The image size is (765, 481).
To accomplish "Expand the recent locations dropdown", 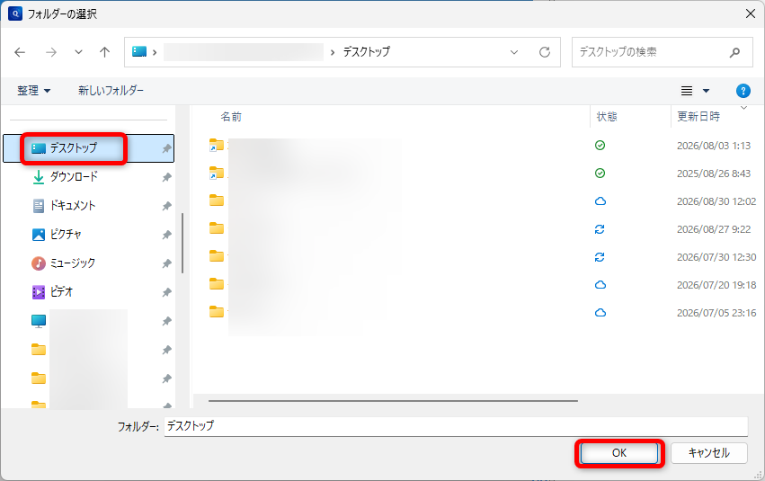I will point(78,52).
